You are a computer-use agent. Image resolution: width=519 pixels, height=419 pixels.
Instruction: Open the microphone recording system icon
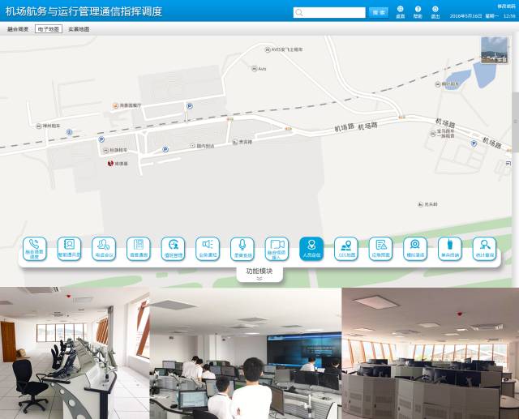pyautogui.click(x=242, y=247)
